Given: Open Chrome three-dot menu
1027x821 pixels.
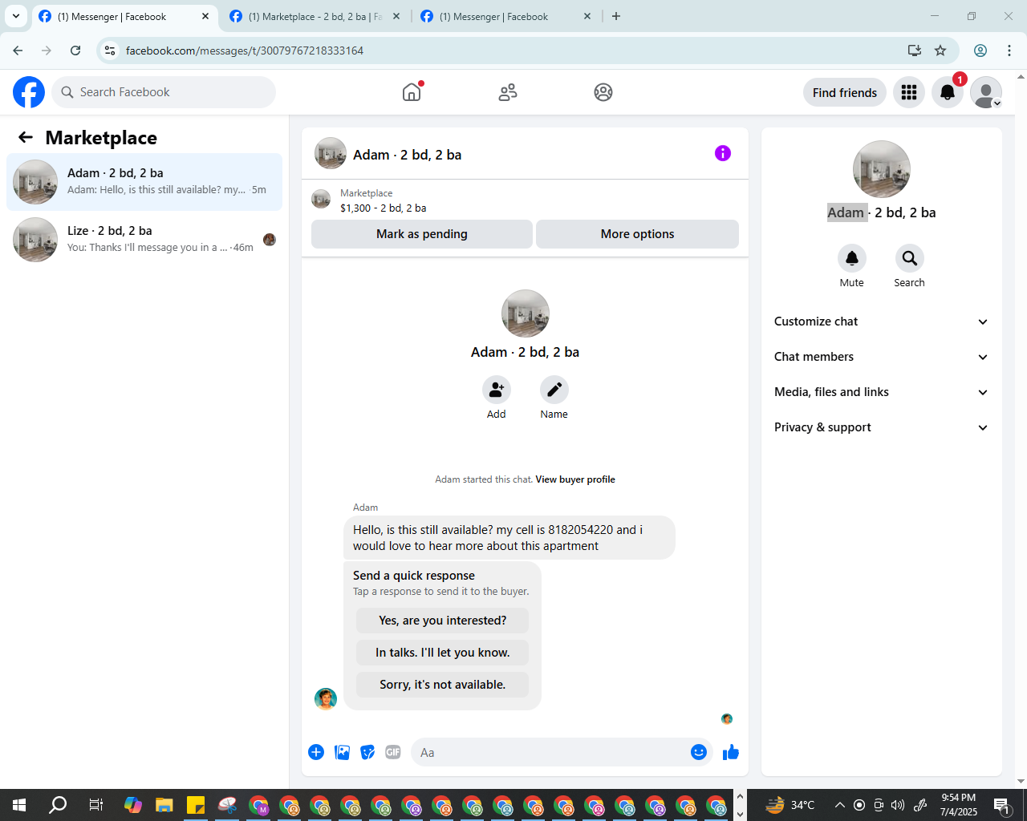Looking at the screenshot, I should coord(1009,51).
